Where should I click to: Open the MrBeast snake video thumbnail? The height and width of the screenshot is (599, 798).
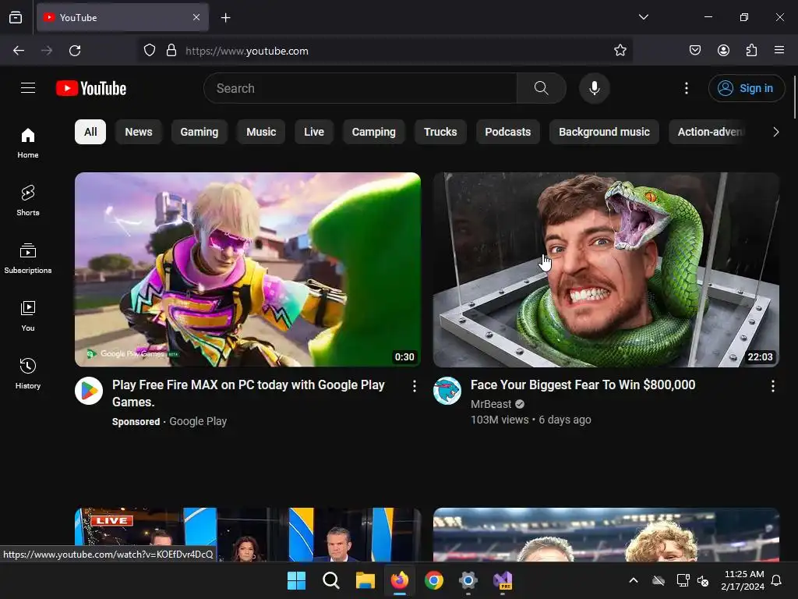point(606,269)
